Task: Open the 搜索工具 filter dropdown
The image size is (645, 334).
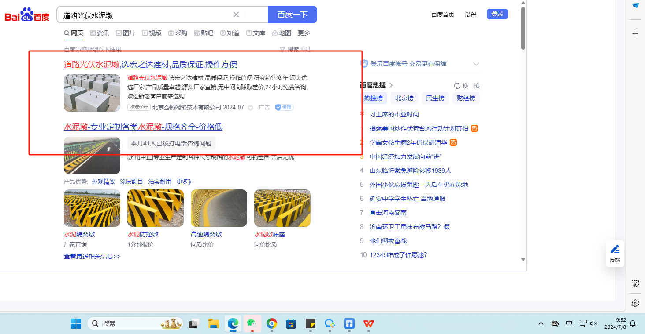Action: point(295,50)
